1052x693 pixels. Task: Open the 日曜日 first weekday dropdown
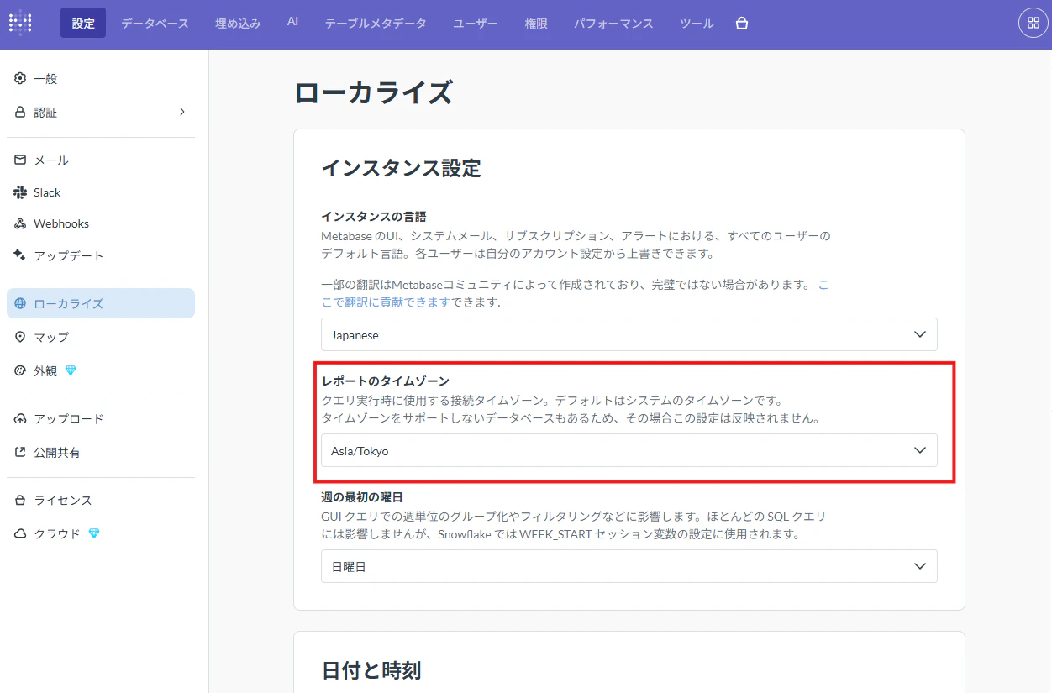[629, 566]
